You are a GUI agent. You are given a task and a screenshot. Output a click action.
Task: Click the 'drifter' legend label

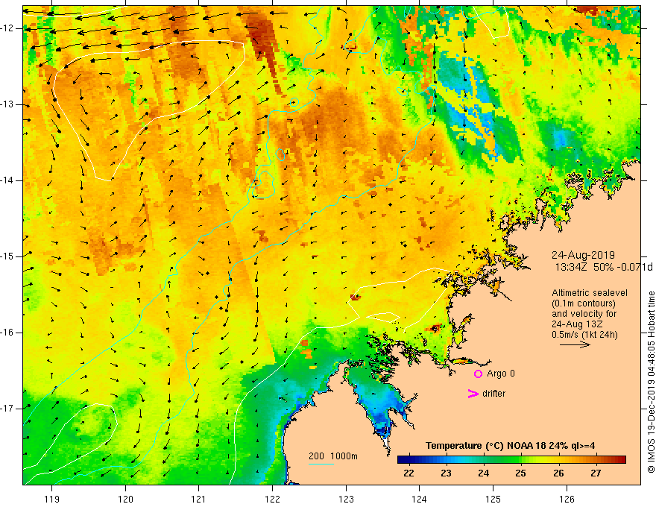[493, 394]
